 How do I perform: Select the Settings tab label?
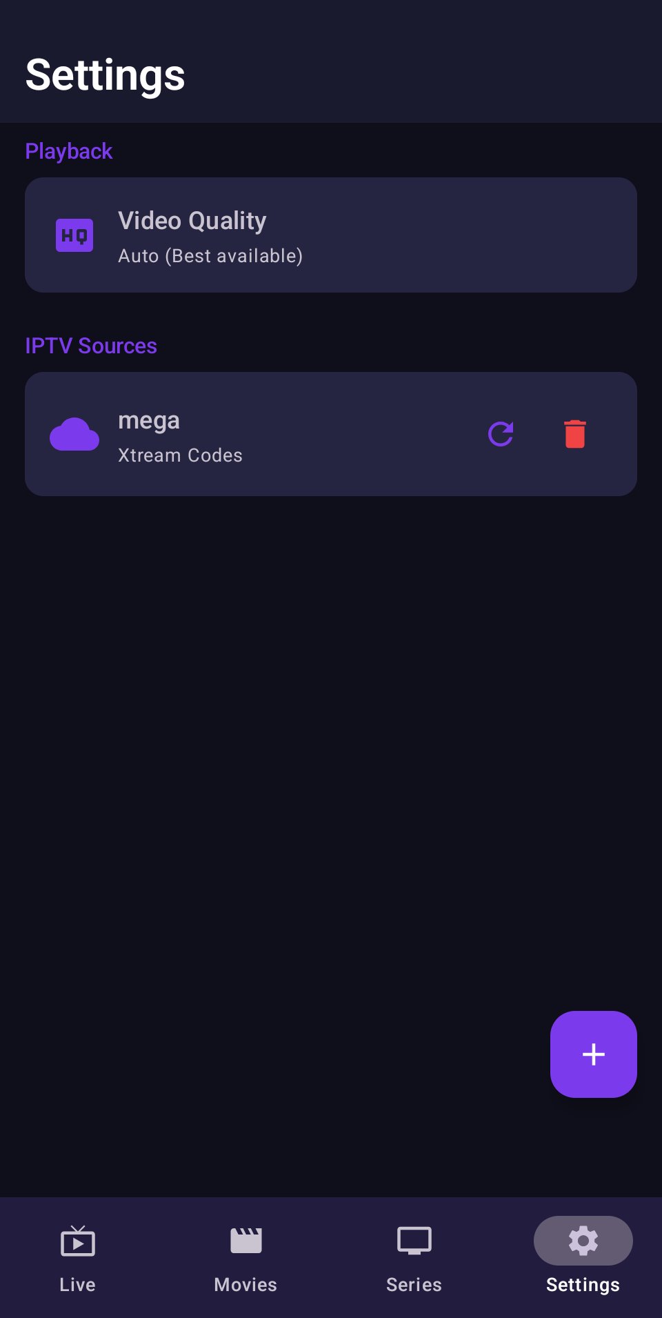[x=583, y=1285]
